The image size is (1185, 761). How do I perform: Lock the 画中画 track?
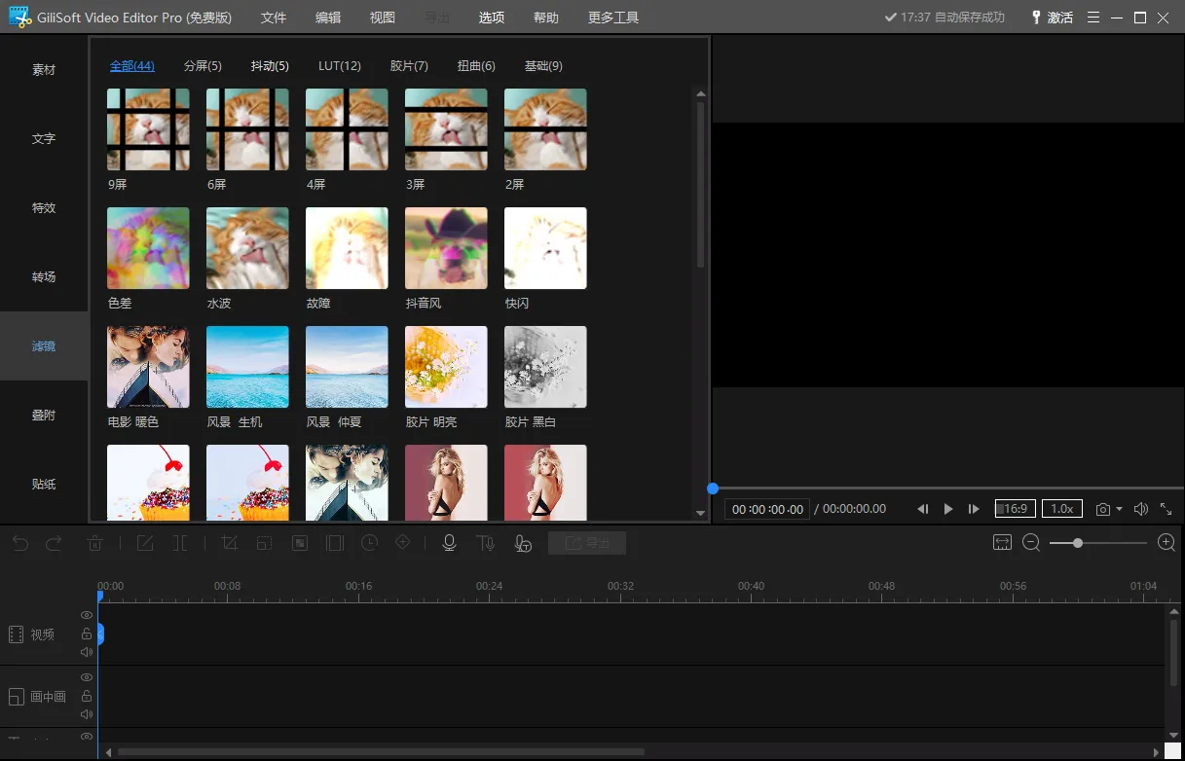pos(87,696)
